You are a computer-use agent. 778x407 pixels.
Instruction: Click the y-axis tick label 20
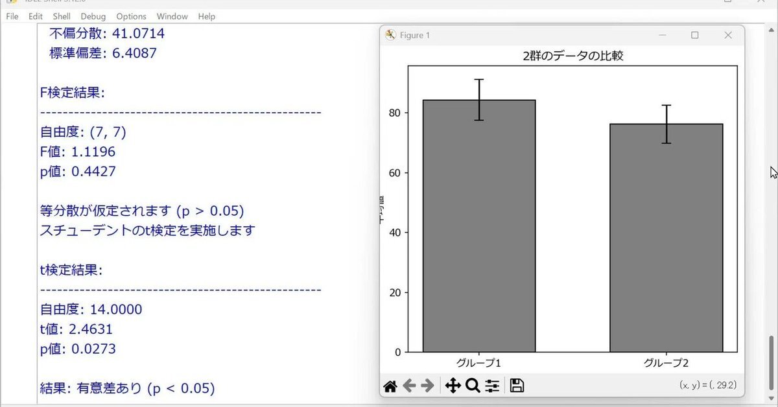point(394,292)
